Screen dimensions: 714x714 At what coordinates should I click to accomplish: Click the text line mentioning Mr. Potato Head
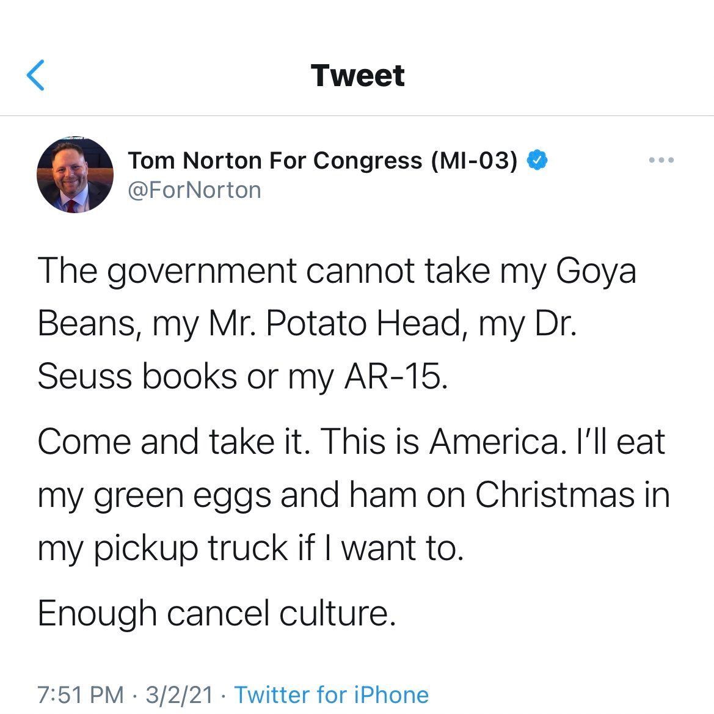click(x=307, y=324)
